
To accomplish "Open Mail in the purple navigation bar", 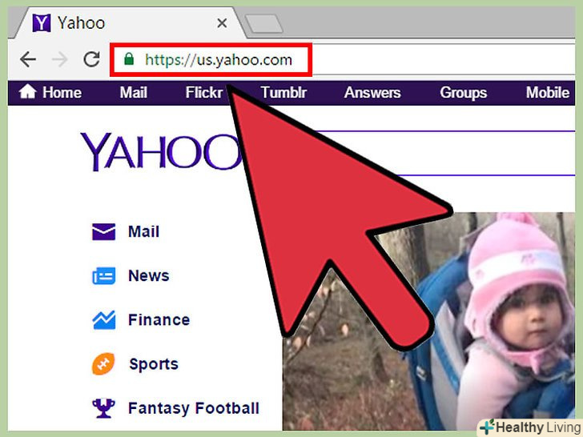I will click(134, 93).
